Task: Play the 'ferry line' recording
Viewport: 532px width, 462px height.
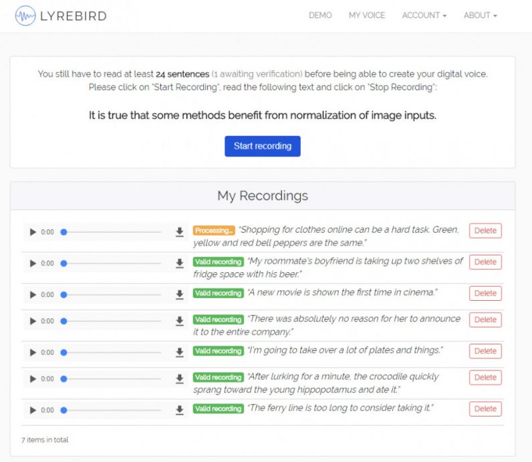Action: 33,410
